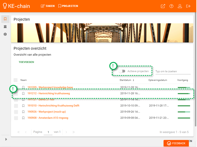This screenshot has width=197, height=147.
Task: Open the settings gear in left sidebar
Action: pyautogui.click(x=5, y=34)
